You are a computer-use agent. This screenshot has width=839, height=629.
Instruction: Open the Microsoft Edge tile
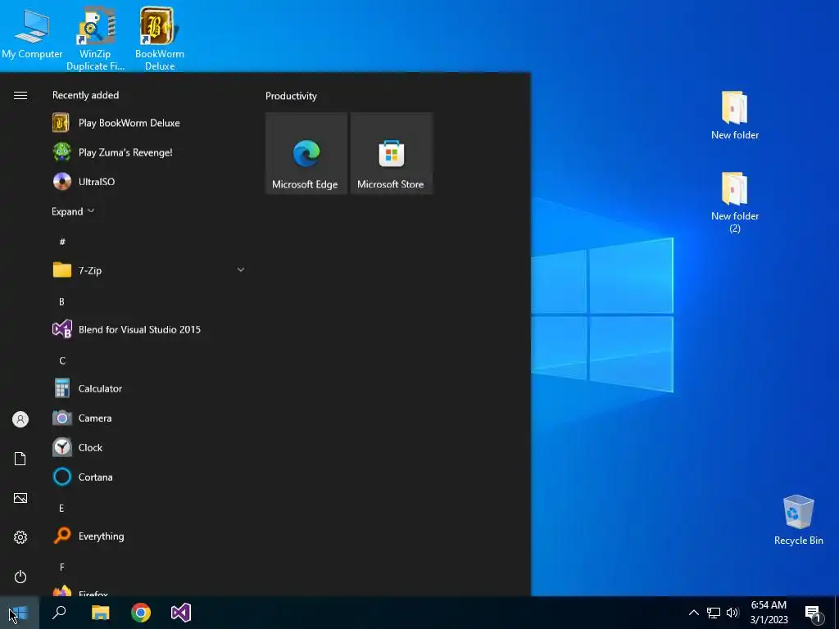pyautogui.click(x=306, y=153)
